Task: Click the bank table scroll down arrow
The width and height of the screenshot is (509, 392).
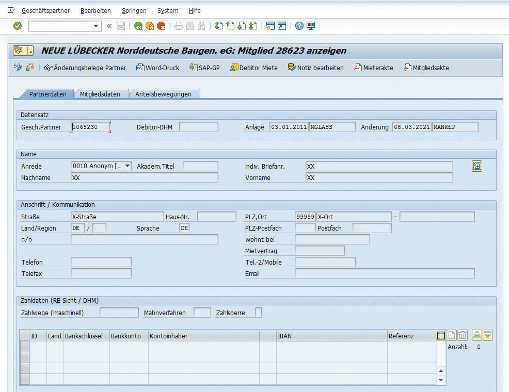Action: point(441,380)
